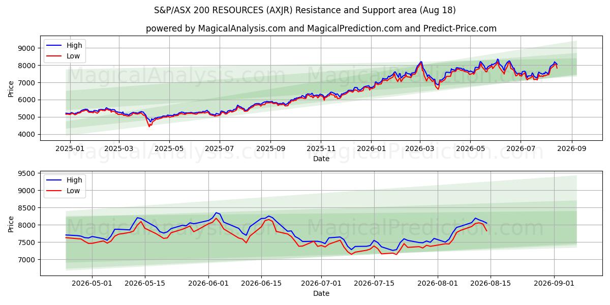Click the '2026-05-01' date label on bottom chart
610x305 pixels.
[x=91, y=283]
